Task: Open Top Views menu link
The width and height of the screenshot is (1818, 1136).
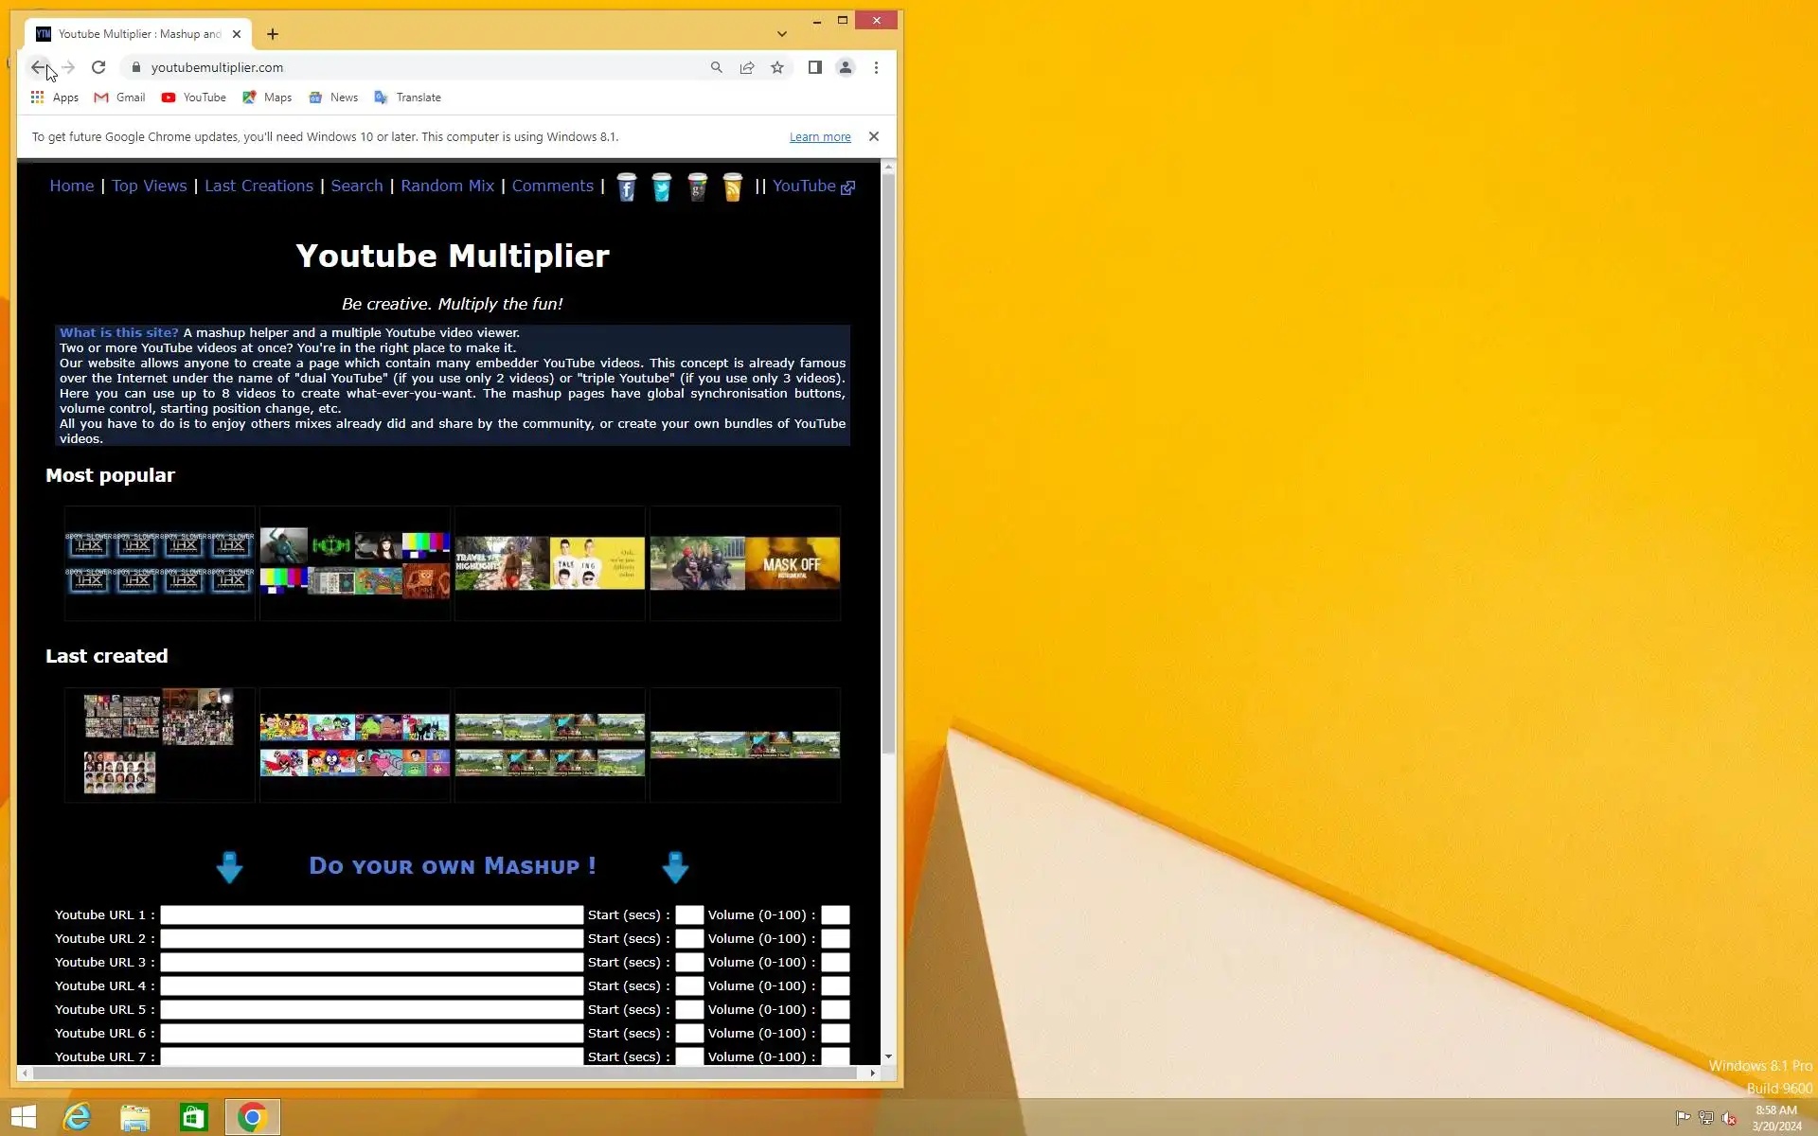Action: 150,186
